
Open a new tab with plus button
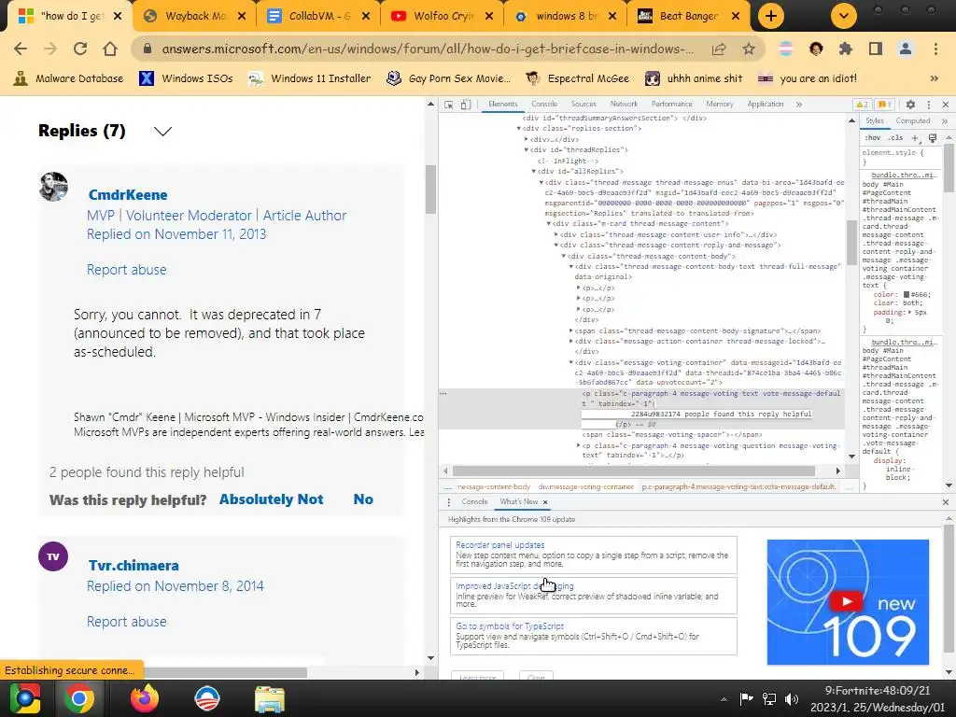point(770,16)
